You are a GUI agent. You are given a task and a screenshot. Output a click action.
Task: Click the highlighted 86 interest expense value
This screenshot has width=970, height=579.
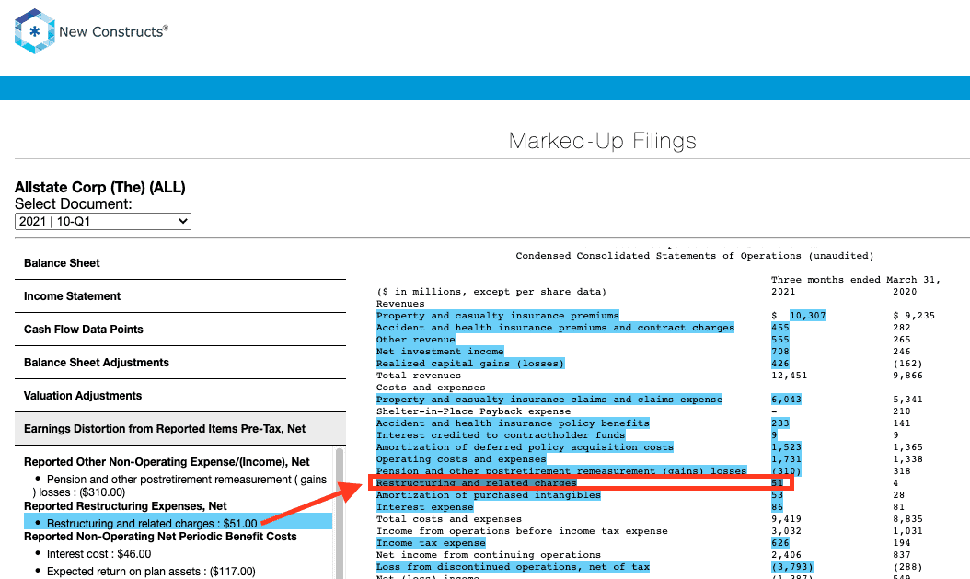(x=777, y=507)
